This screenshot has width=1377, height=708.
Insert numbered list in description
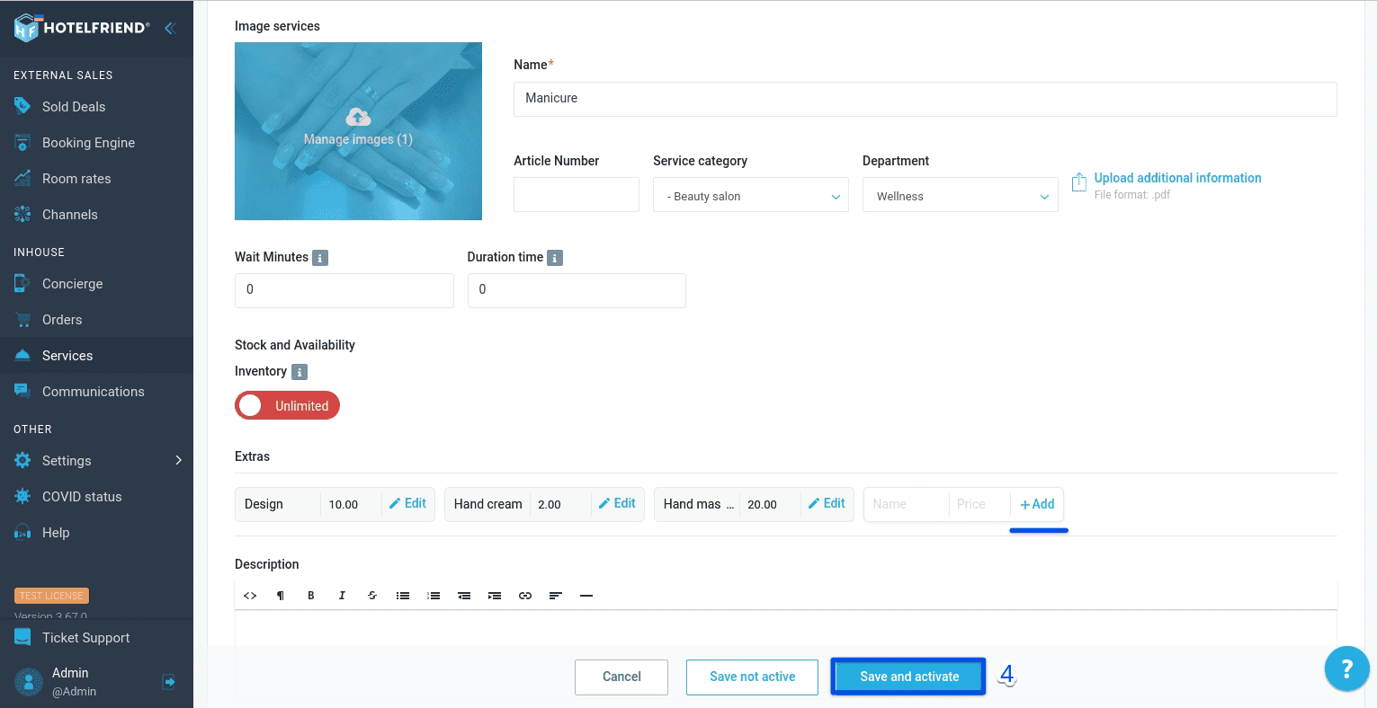pyautogui.click(x=434, y=596)
